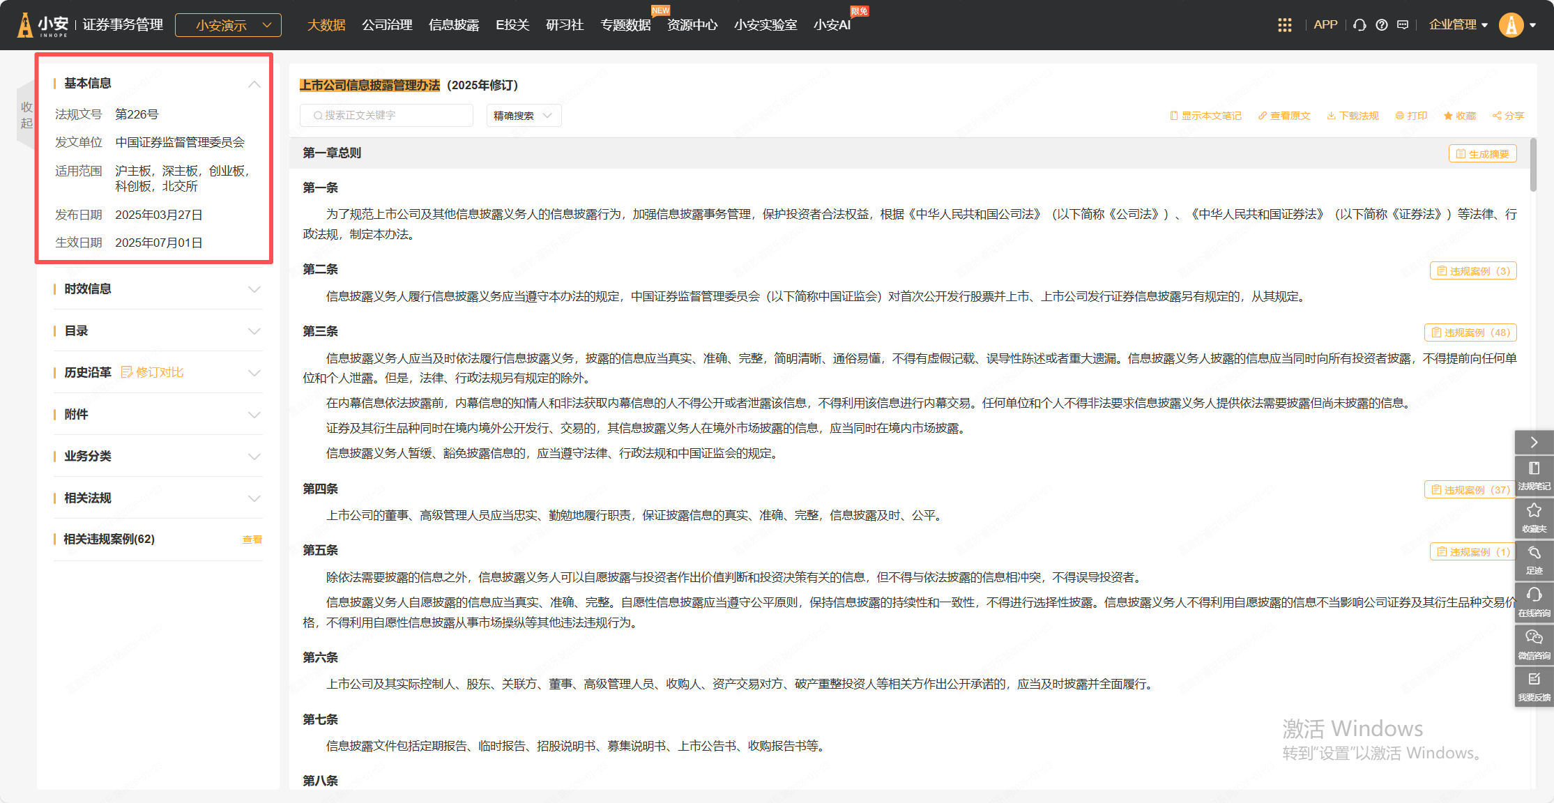The width and height of the screenshot is (1554, 803).
Task: Click the 搜索正文关键字 search field
Action: click(387, 116)
